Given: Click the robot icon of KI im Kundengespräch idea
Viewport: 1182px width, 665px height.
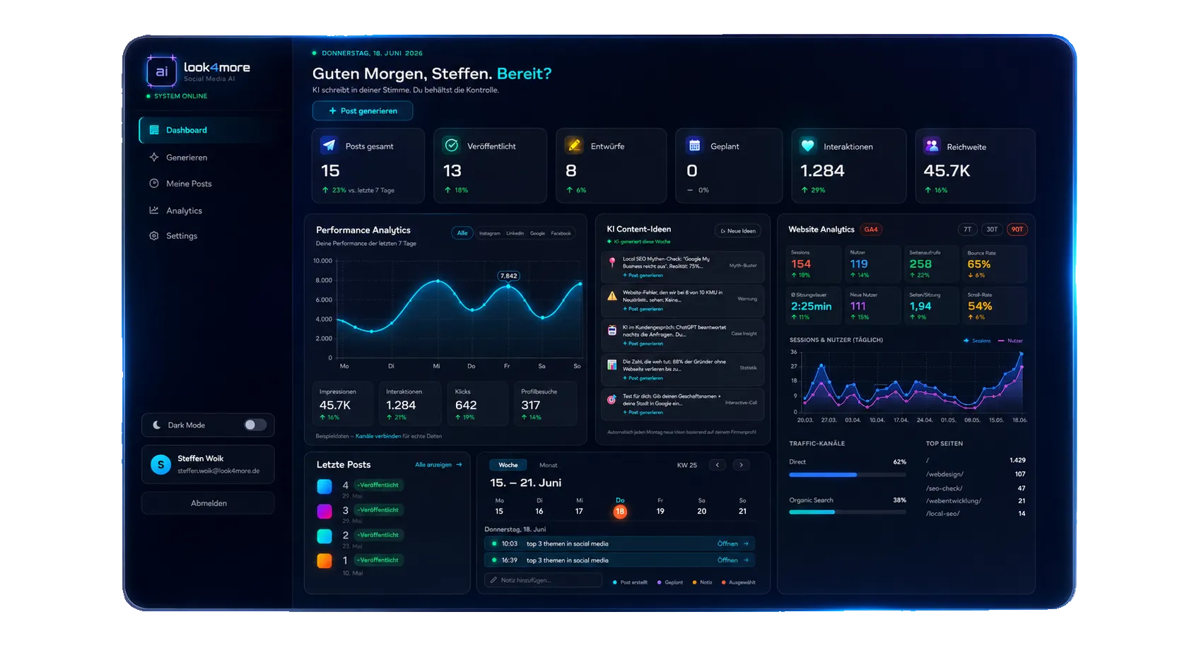Looking at the screenshot, I should tap(612, 330).
